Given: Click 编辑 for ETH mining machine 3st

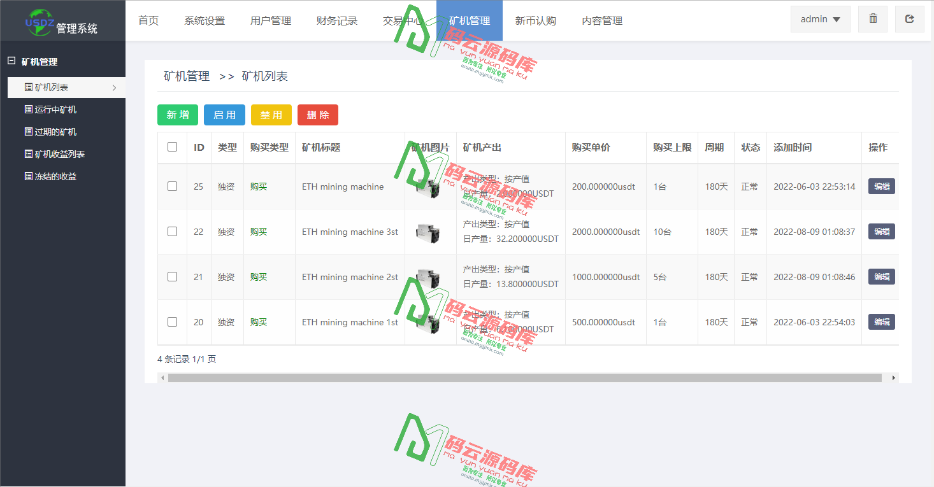Looking at the screenshot, I should 881,231.
